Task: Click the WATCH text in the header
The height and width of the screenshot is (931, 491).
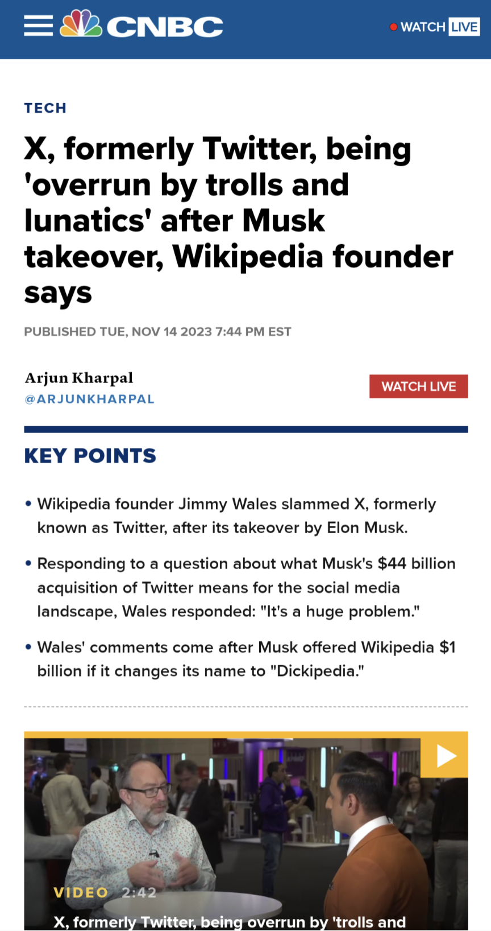Action: click(x=423, y=27)
